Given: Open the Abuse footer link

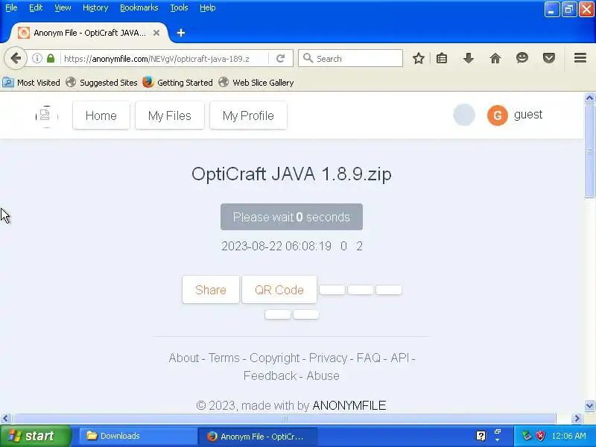Looking at the screenshot, I should coord(323,375).
